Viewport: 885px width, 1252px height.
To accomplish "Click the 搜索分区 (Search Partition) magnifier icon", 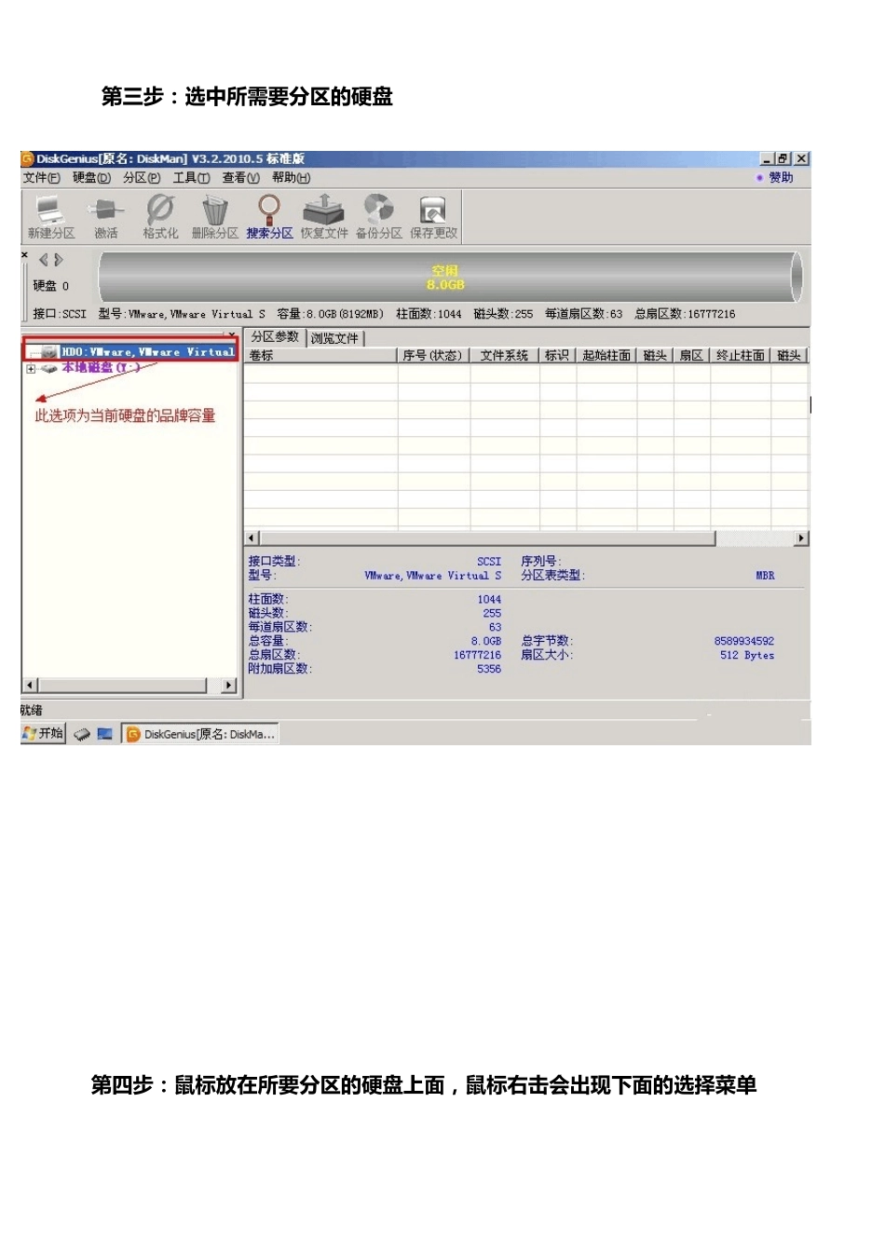I will point(269,216).
